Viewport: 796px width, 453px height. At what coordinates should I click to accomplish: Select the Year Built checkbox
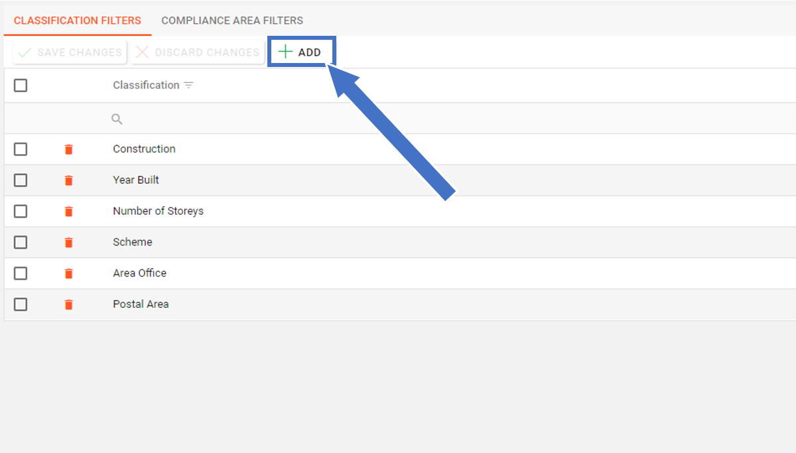click(x=21, y=180)
